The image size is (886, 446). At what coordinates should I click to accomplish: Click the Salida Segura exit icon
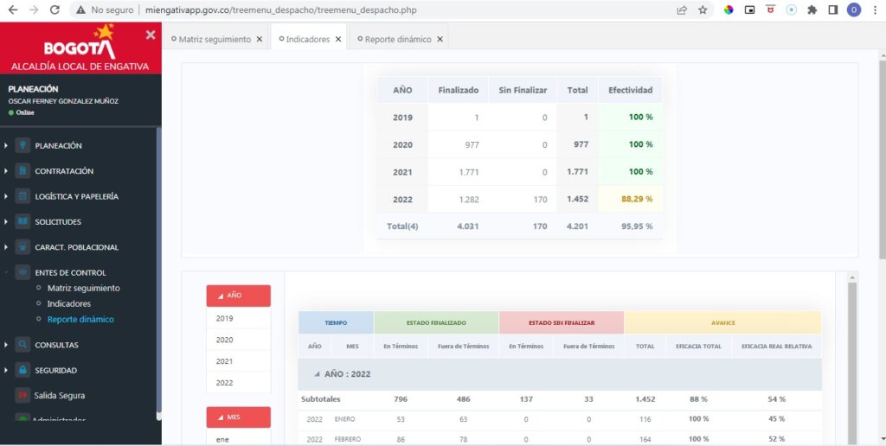[22, 396]
